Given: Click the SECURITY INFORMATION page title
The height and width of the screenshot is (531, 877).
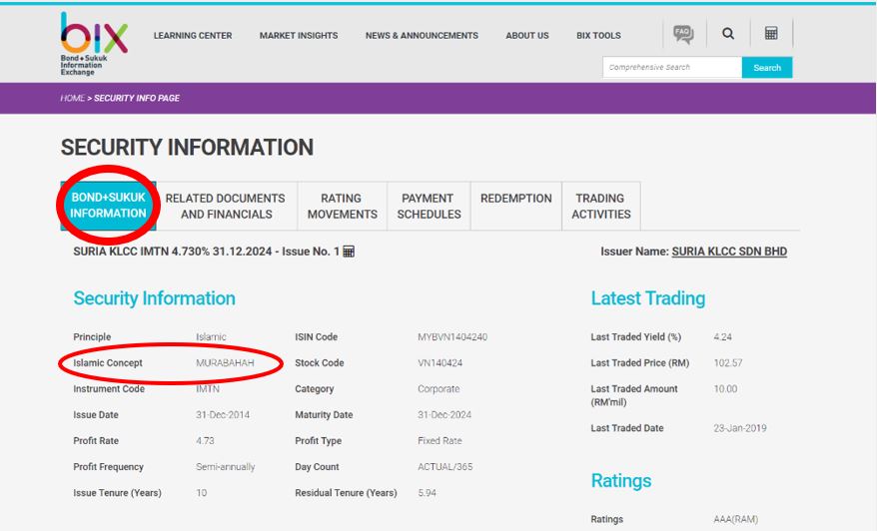Looking at the screenshot, I should pyautogui.click(x=187, y=148).
